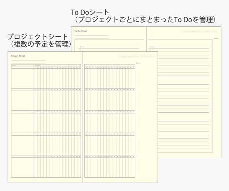Click the 'Memo' label on To Do Sheet
229x191 pixels.
pos(216,38)
